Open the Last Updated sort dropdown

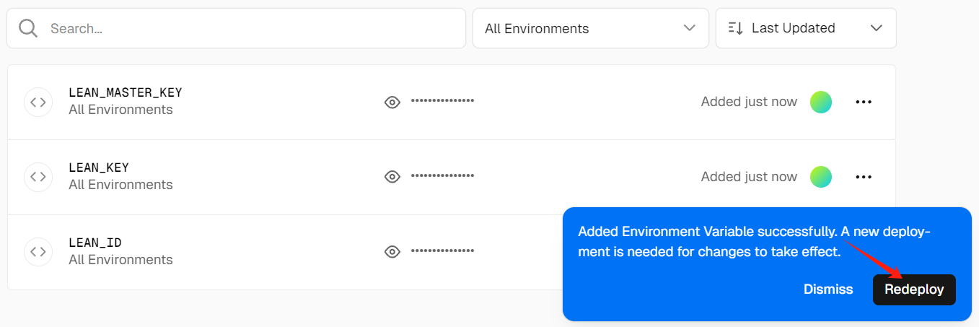tap(805, 28)
